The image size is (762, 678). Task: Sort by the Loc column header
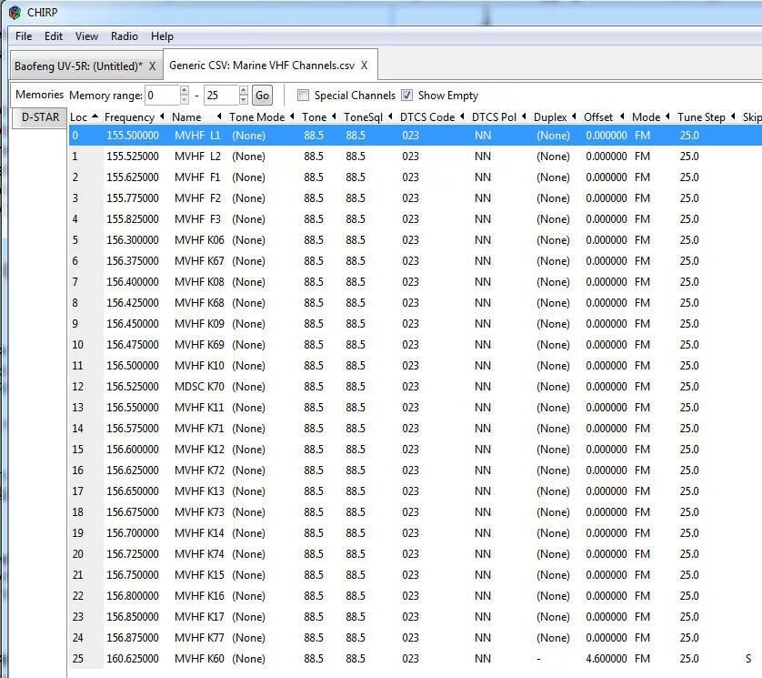click(x=84, y=117)
